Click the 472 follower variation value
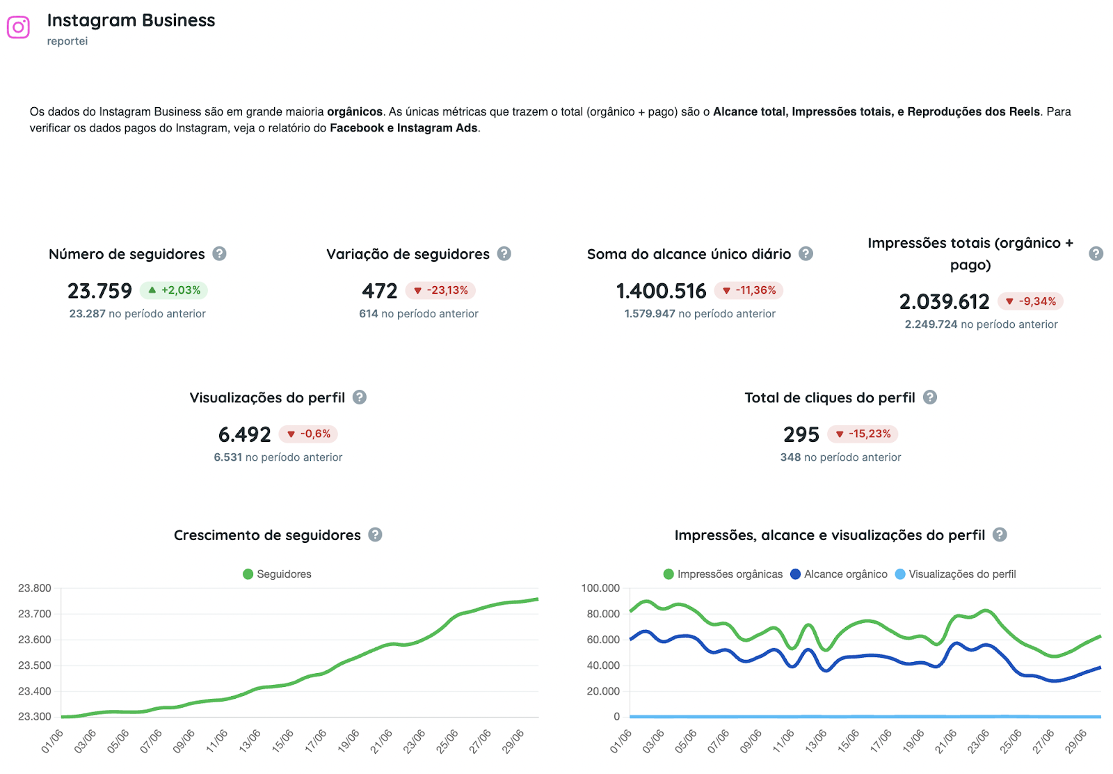 (x=380, y=291)
